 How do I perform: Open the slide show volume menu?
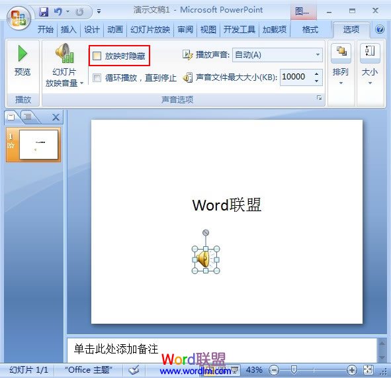(64, 66)
